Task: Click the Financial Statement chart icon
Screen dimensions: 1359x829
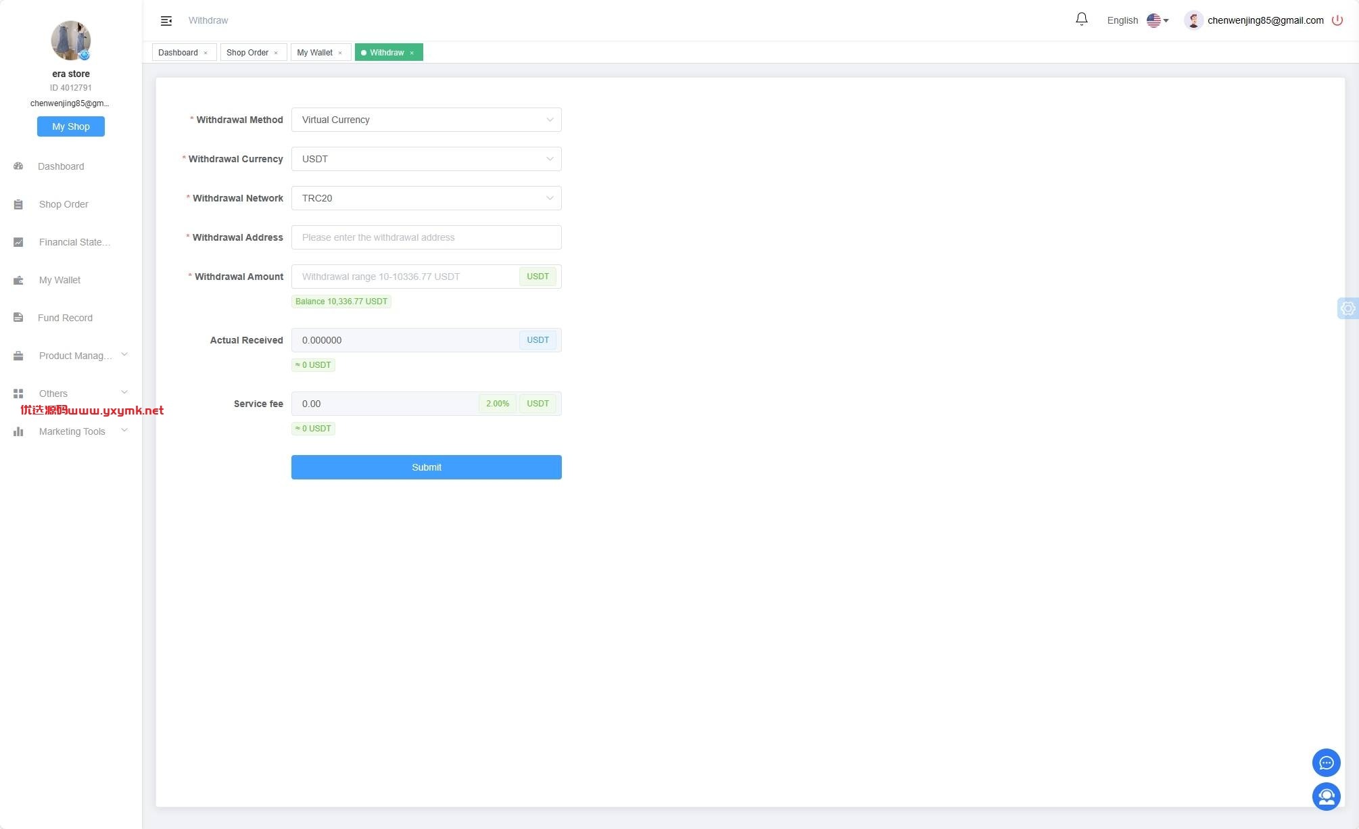Action: pos(18,242)
